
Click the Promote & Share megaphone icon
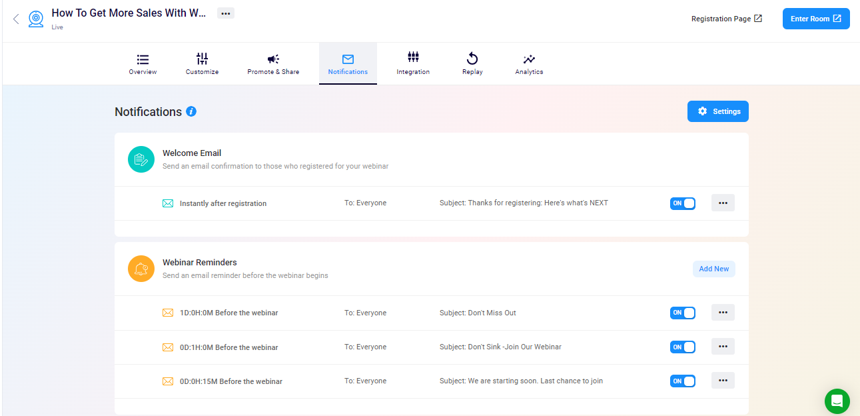tap(273, 57)
